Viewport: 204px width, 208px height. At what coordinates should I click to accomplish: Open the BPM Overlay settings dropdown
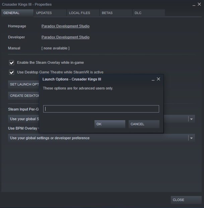191,138
